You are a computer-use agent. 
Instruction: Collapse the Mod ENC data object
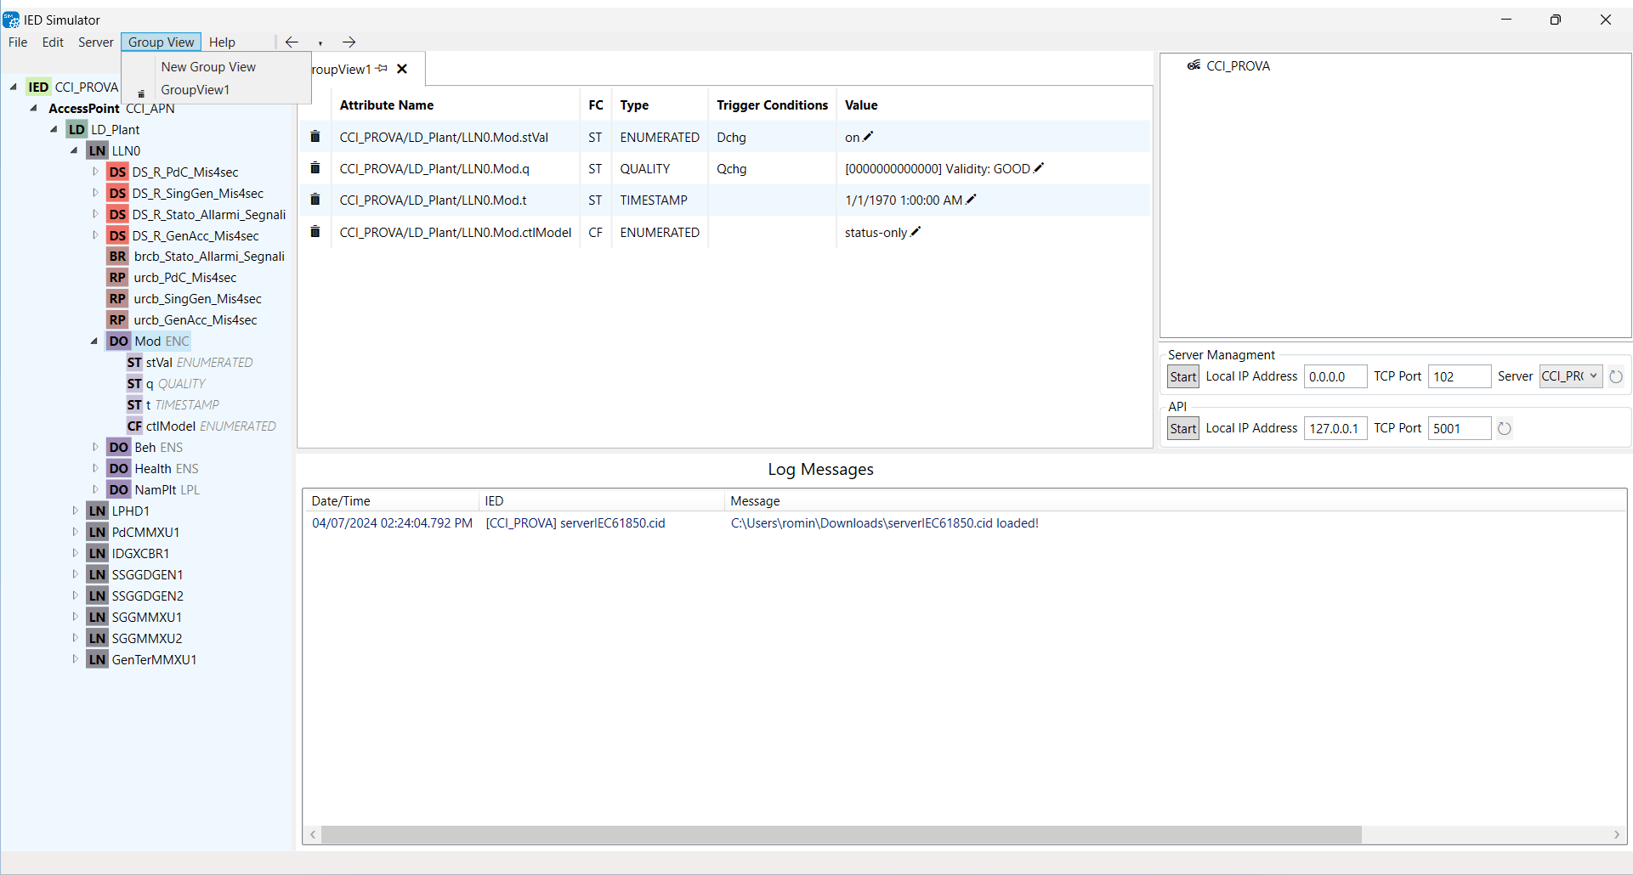point(94,341)
